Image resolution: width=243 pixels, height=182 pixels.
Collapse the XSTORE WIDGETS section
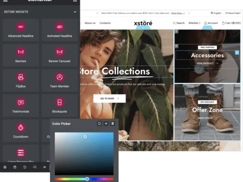(75, 12)
